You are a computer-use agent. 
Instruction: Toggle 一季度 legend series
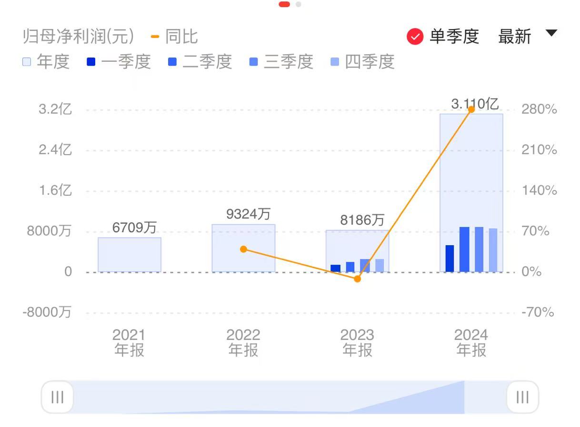[x=119, y=62]
